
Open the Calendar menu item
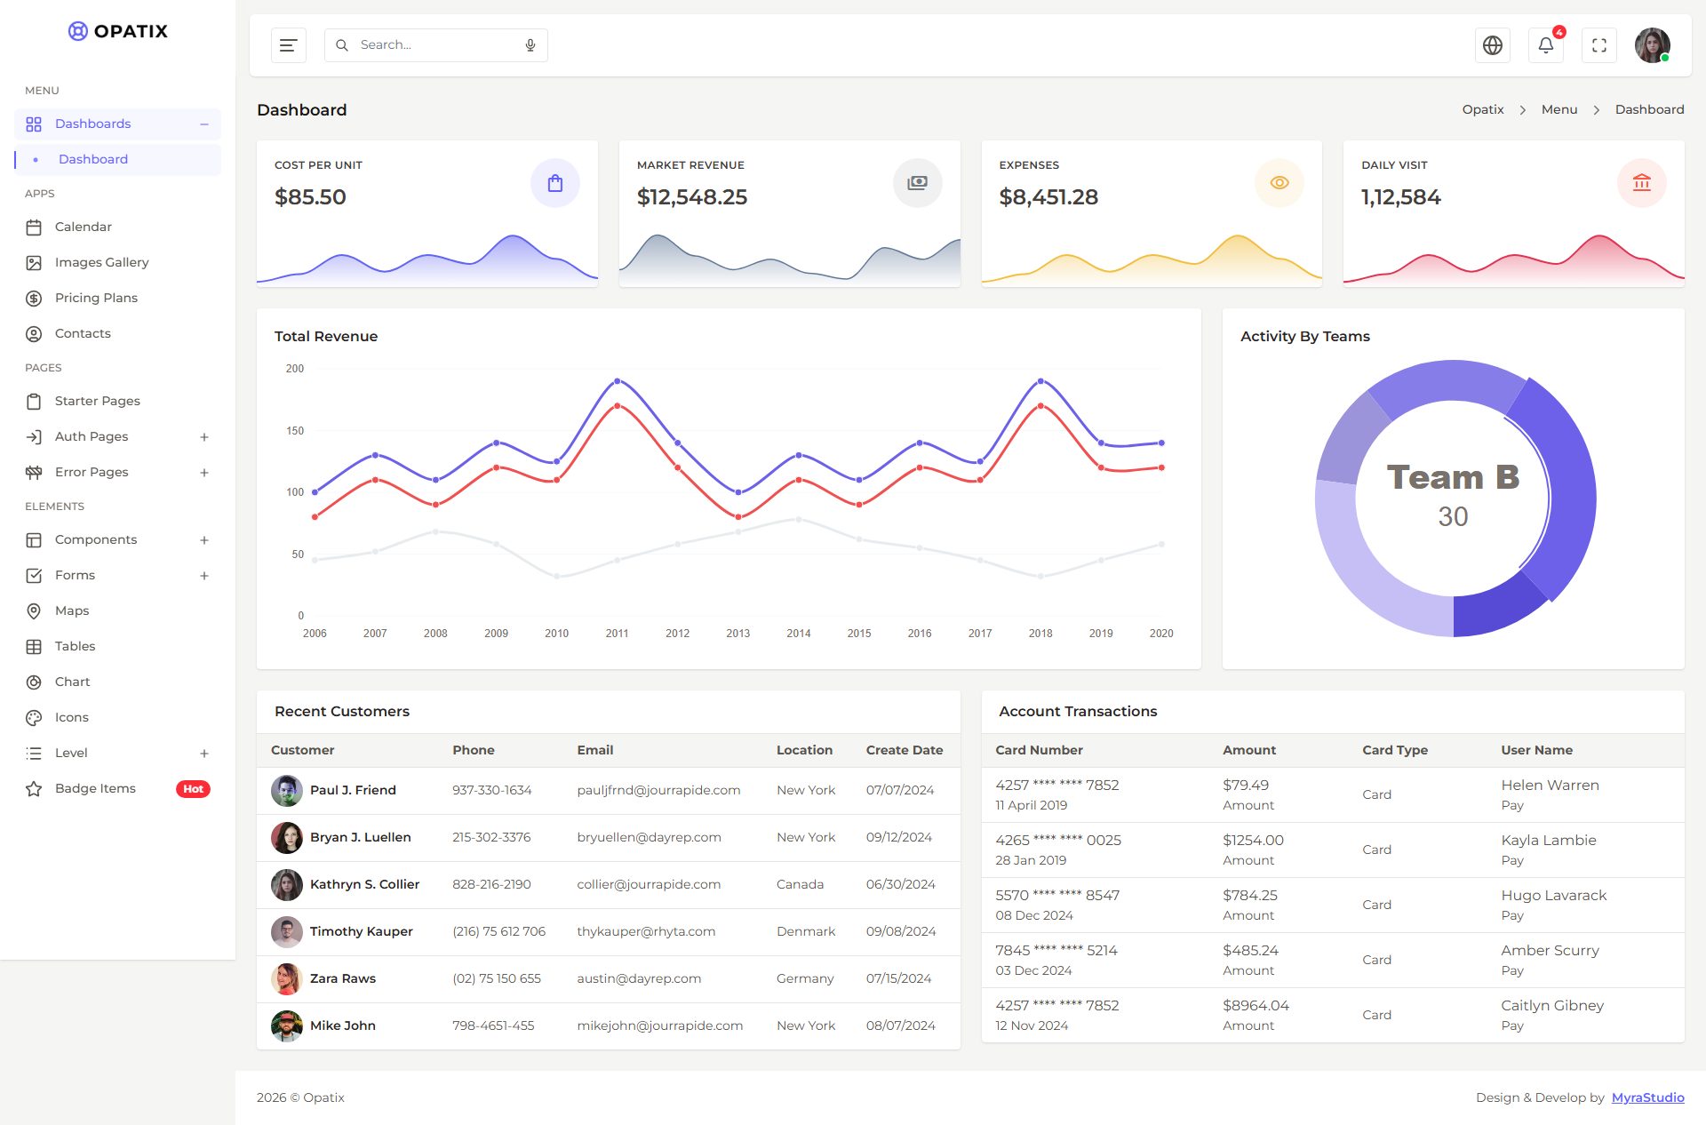(117, 227)
